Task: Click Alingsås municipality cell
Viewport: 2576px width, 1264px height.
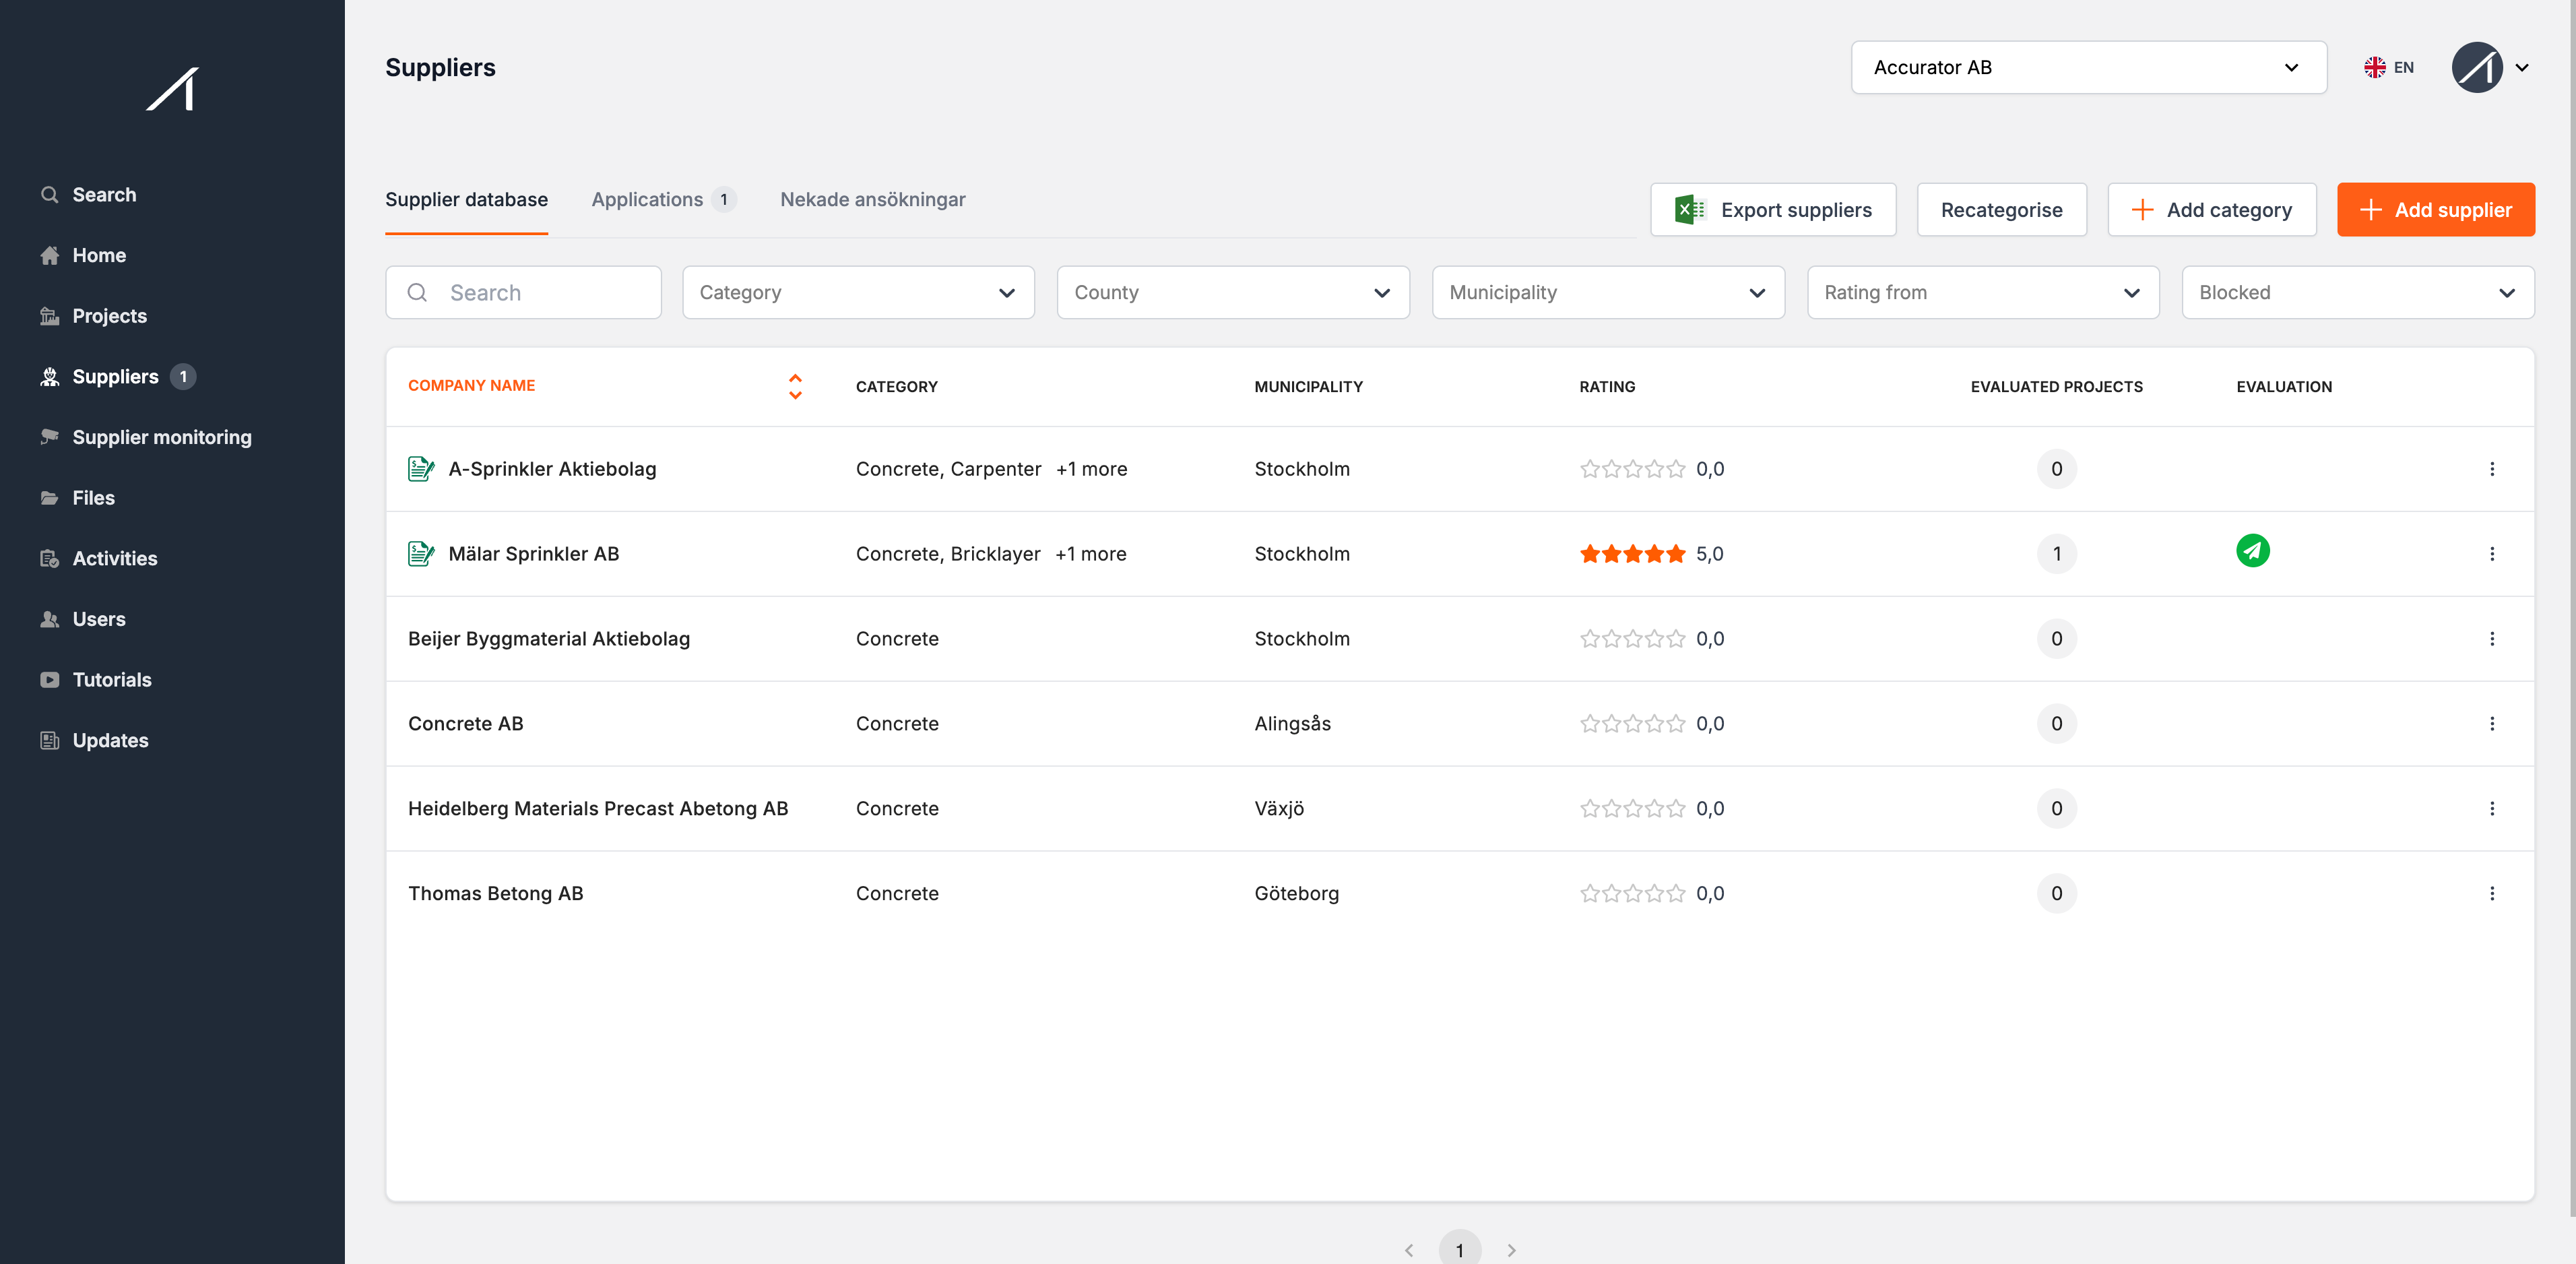Action: click(1292, 724)
